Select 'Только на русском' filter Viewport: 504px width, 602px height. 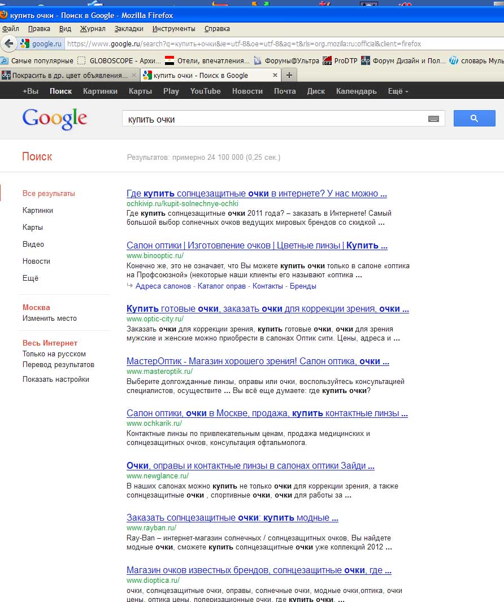click(x=54, y=354)
